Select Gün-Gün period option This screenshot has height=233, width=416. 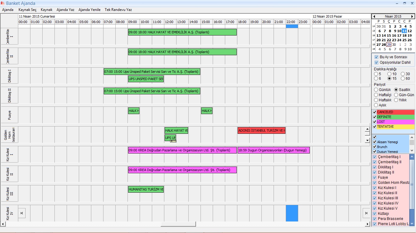[x=396, y=95]
